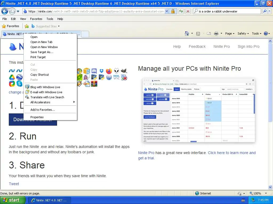This screenshot has height=204, width=273.
Task: Choose E-mail with Windows Live
Action: click(x=50, y=92)
